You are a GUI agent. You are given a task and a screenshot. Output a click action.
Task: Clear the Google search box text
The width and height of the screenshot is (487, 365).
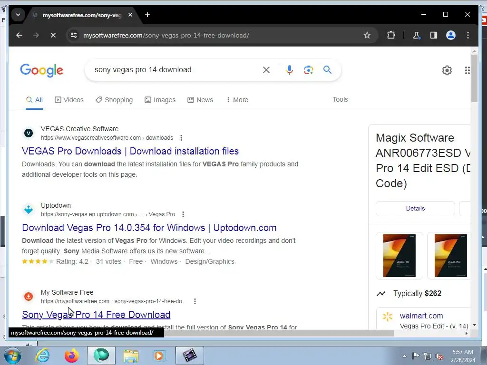[x=266, y=70]
